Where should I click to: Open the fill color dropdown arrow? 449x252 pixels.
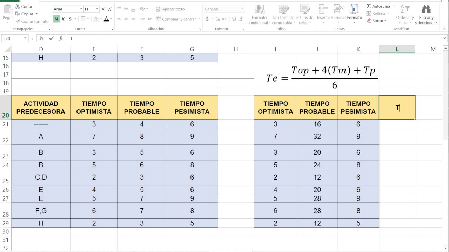pos(101,19)
